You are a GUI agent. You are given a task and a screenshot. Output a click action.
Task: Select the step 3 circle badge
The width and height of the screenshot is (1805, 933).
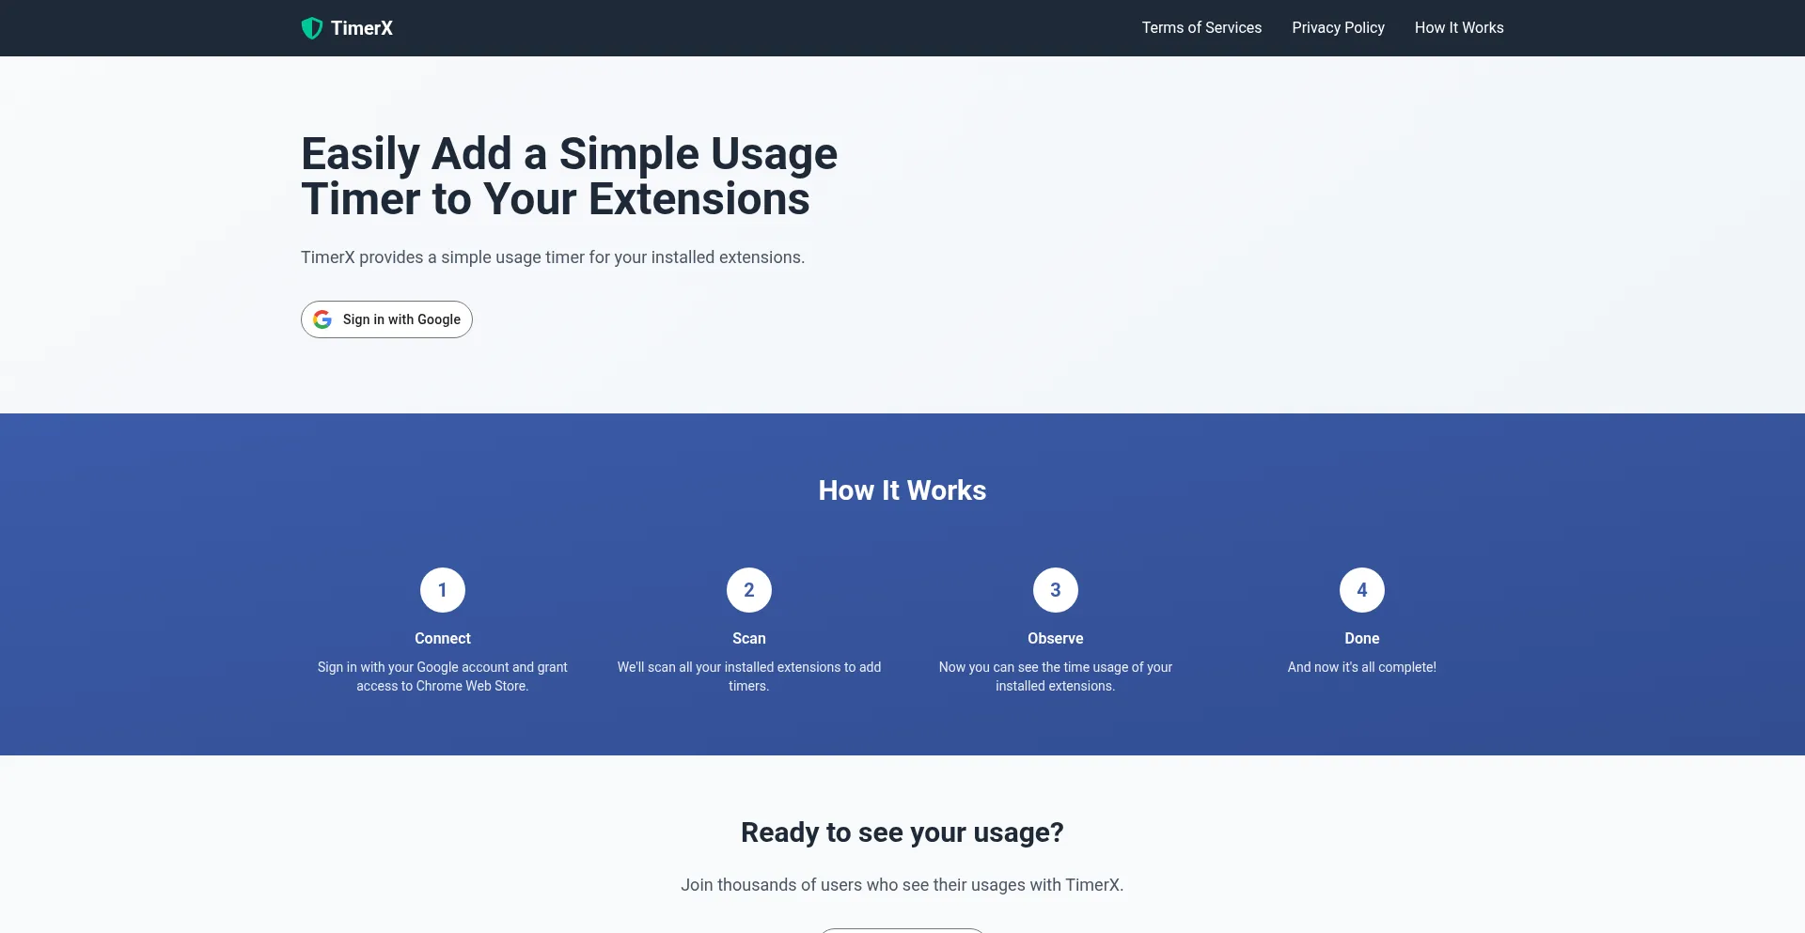point(1056,590)
